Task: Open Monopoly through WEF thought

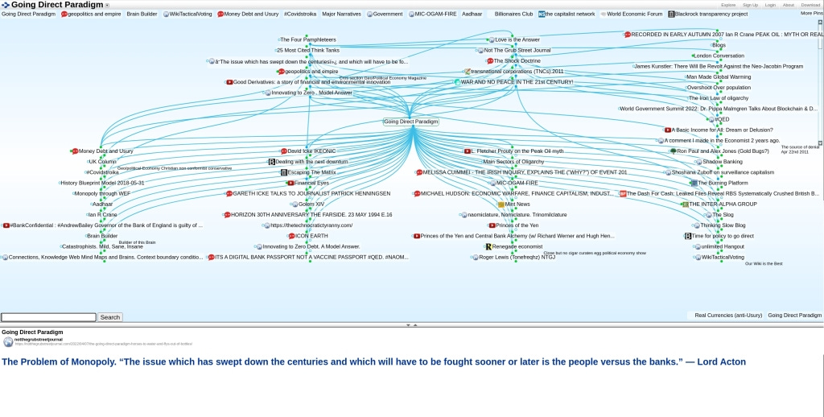Action: coord(102,193)
